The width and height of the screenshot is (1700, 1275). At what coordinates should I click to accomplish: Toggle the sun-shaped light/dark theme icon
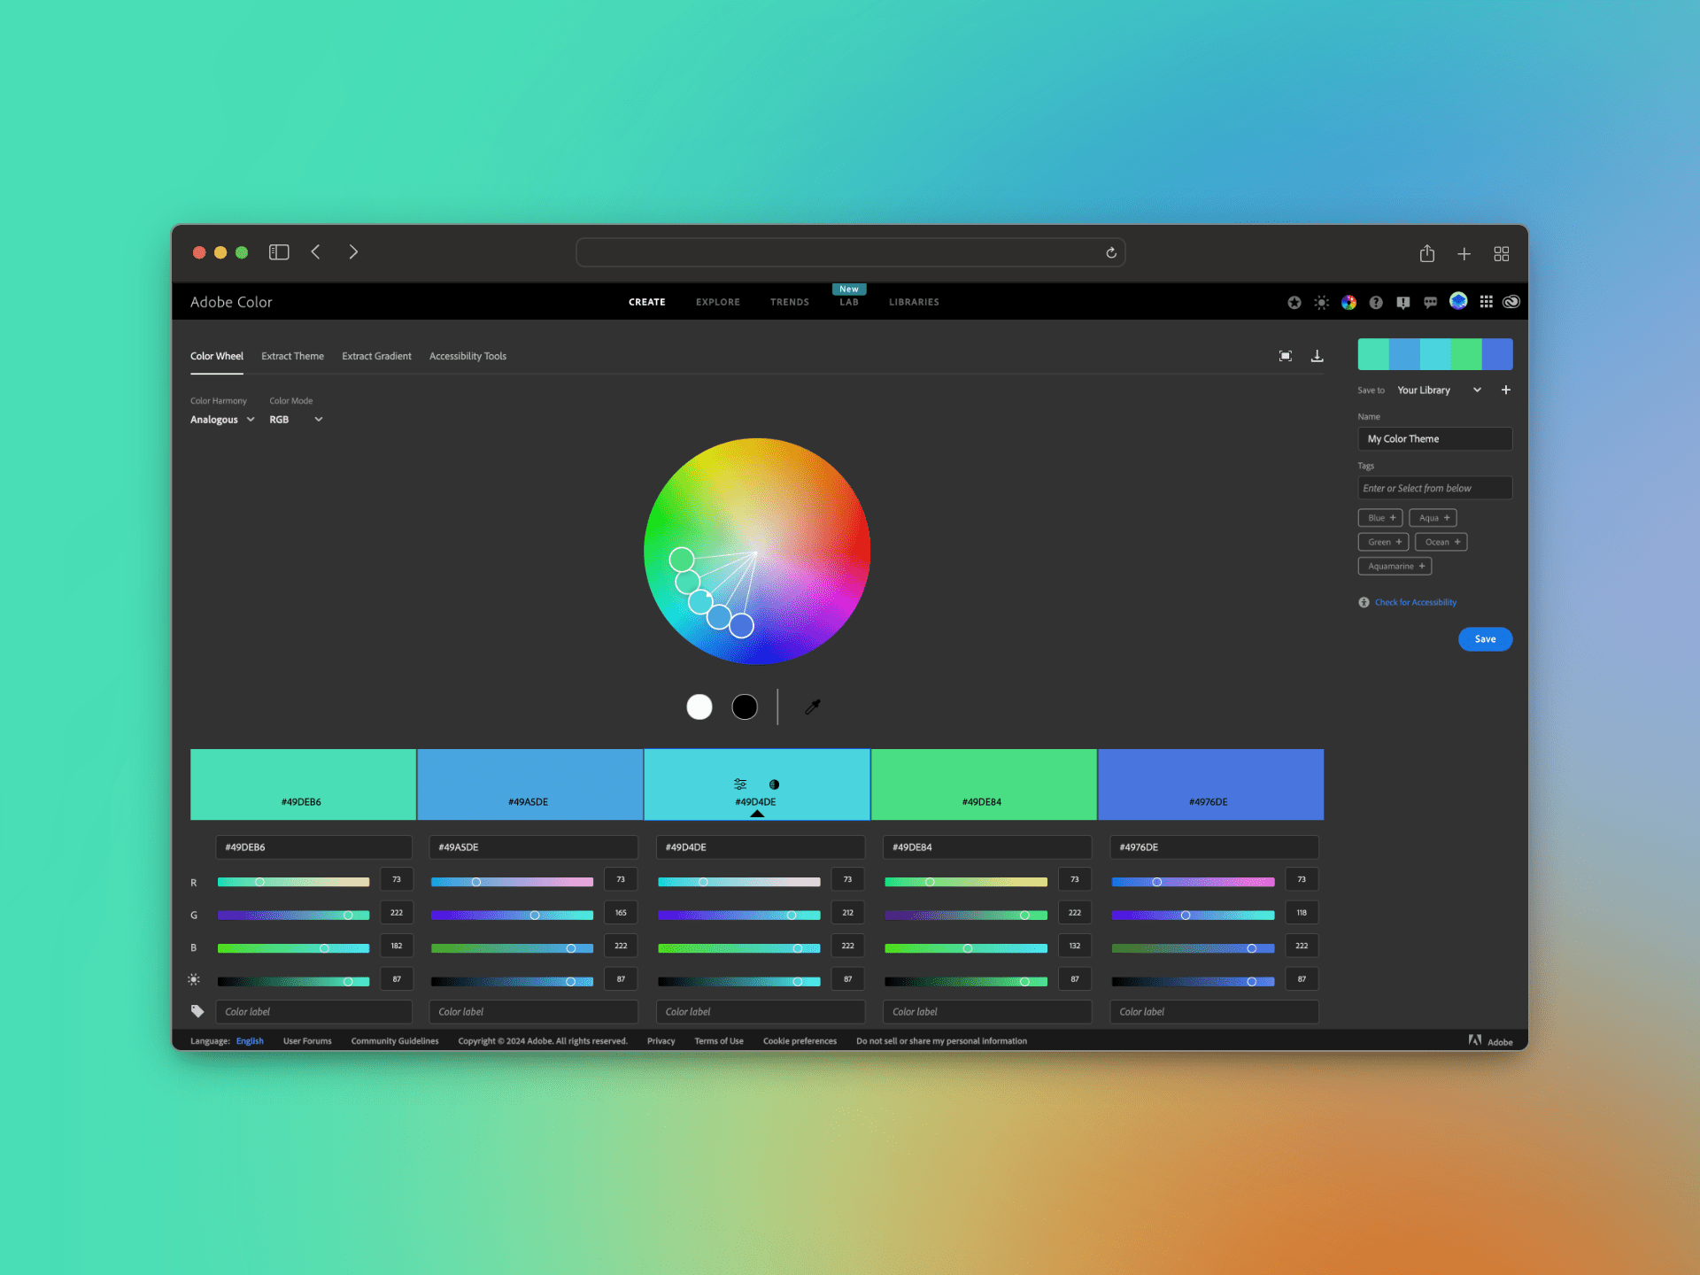coord(1321,303)
